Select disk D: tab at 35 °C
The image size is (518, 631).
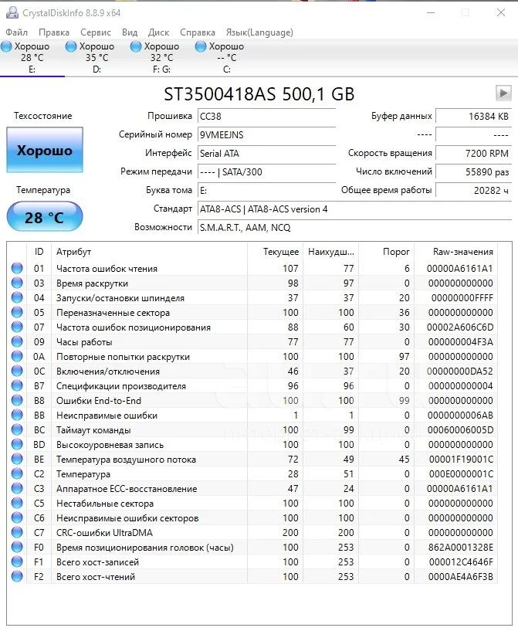point(97,58)
